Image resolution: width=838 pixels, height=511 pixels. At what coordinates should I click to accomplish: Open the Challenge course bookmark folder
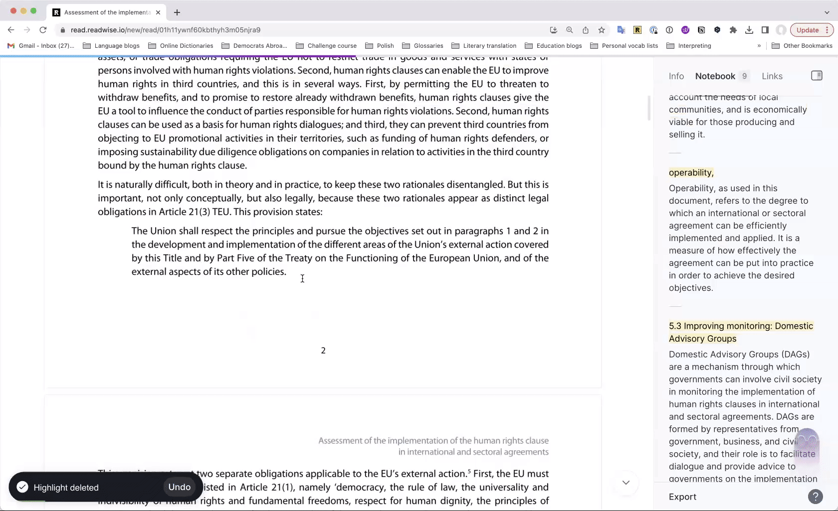[x=326, y=46]
